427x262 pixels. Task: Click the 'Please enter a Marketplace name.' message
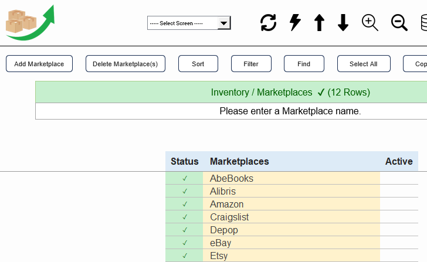(x=290, y=111)
